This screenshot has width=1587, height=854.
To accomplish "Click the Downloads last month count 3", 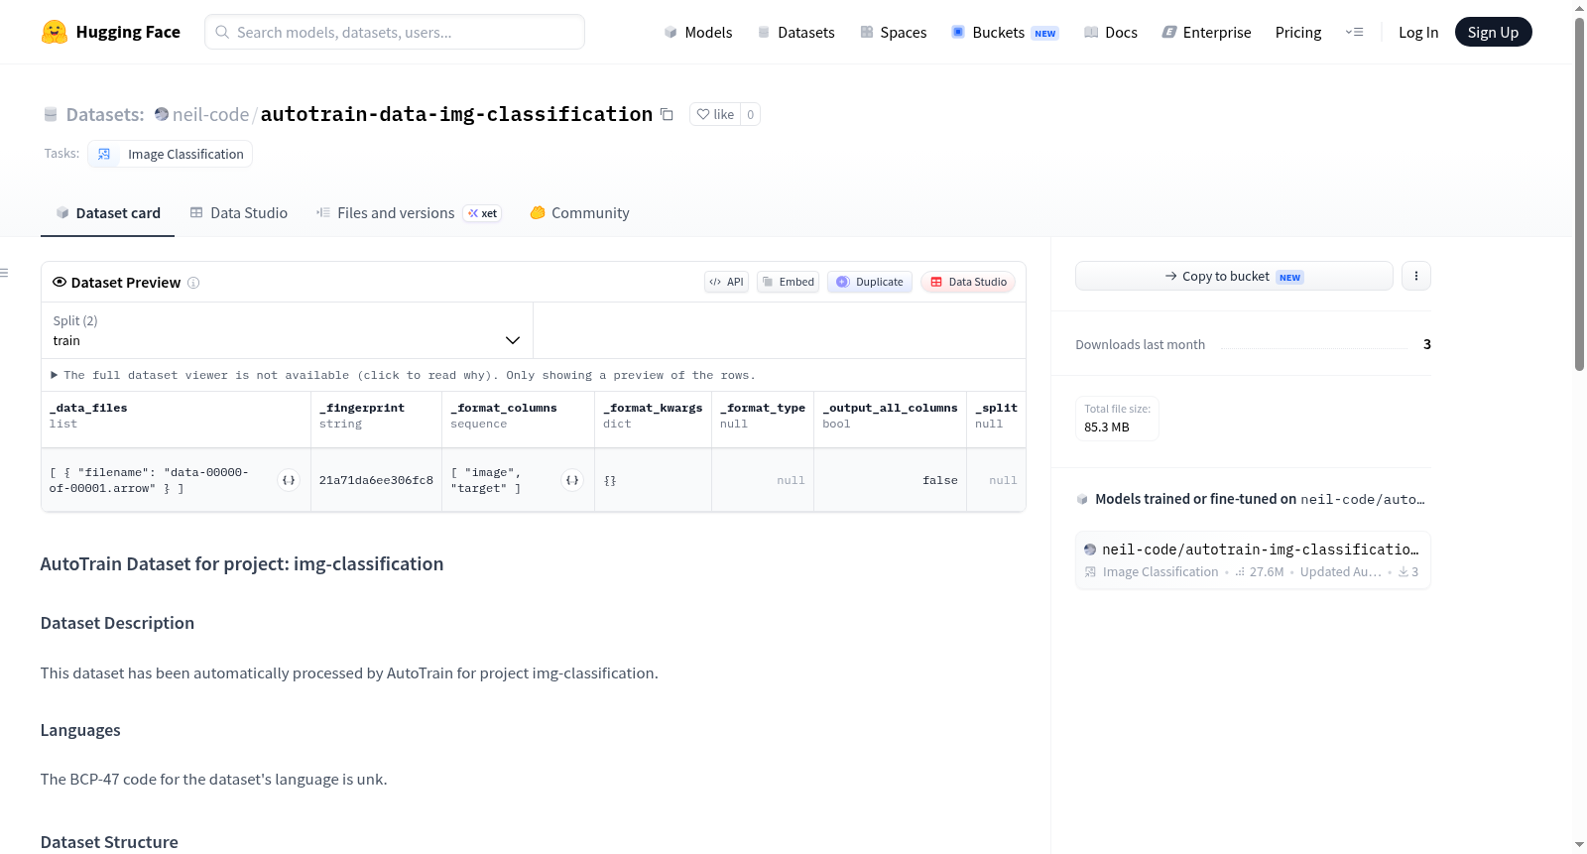I will (1426, 344).
